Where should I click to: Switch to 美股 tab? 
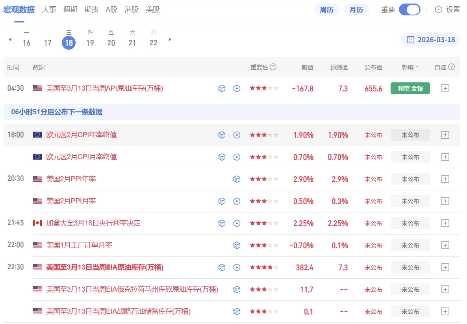coord(153,9)
